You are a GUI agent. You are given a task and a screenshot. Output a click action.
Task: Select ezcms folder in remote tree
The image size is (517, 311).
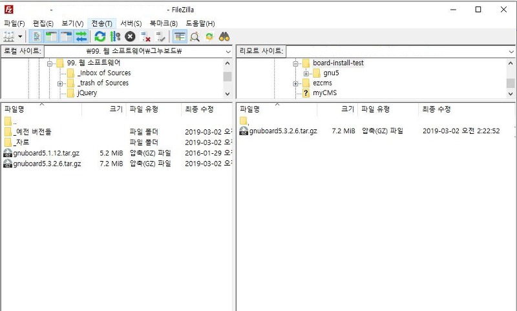(322, 83)
